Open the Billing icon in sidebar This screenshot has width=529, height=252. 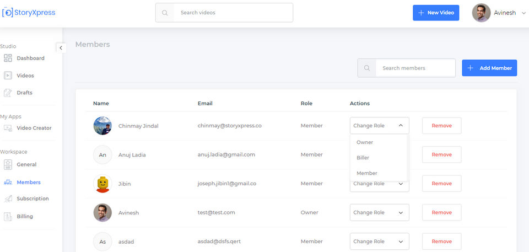(x=8, y=217)
